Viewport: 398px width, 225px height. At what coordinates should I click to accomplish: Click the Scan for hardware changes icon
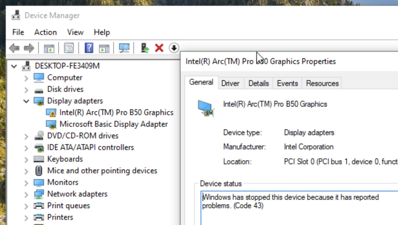pos(124,48)
